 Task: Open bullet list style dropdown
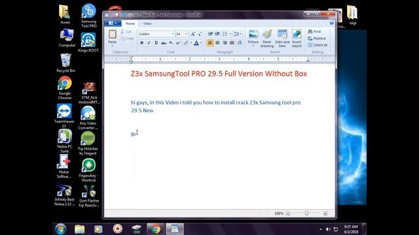point(230,34)
